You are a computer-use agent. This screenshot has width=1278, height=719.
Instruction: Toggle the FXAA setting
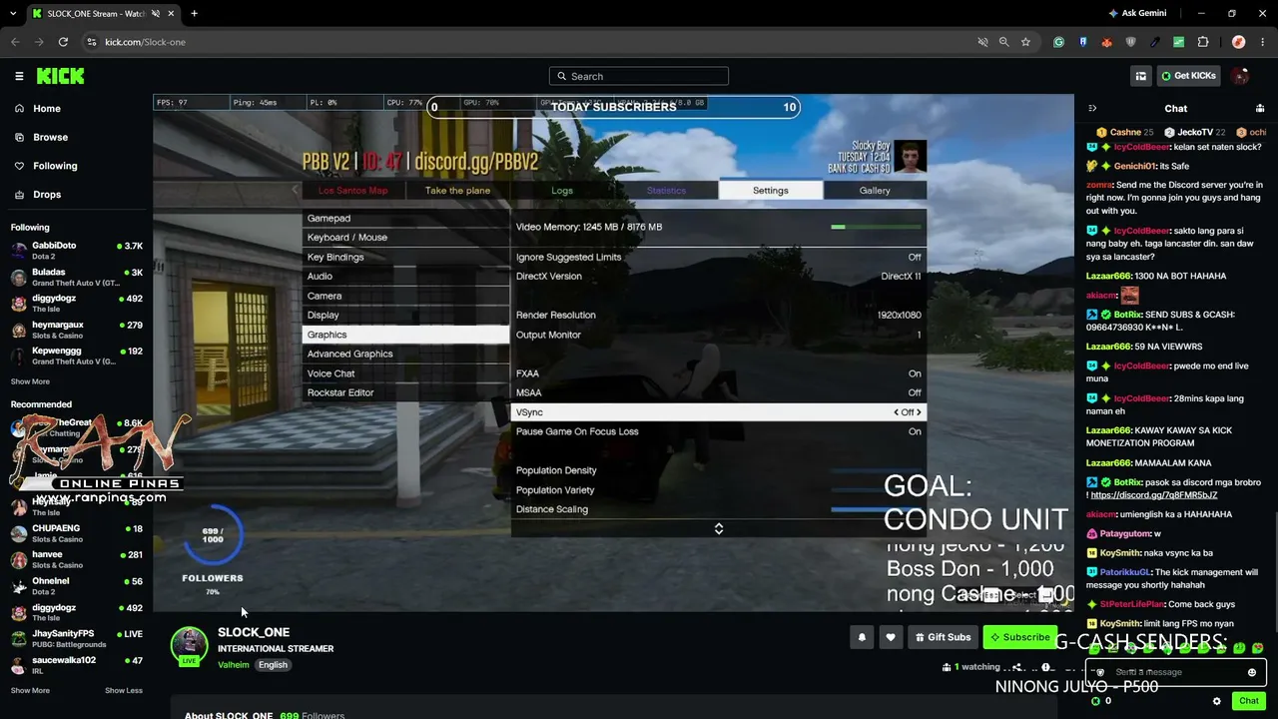pos(718,373)
